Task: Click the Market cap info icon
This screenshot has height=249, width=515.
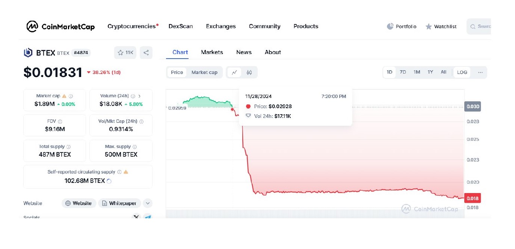Action: tap(71, 96)
